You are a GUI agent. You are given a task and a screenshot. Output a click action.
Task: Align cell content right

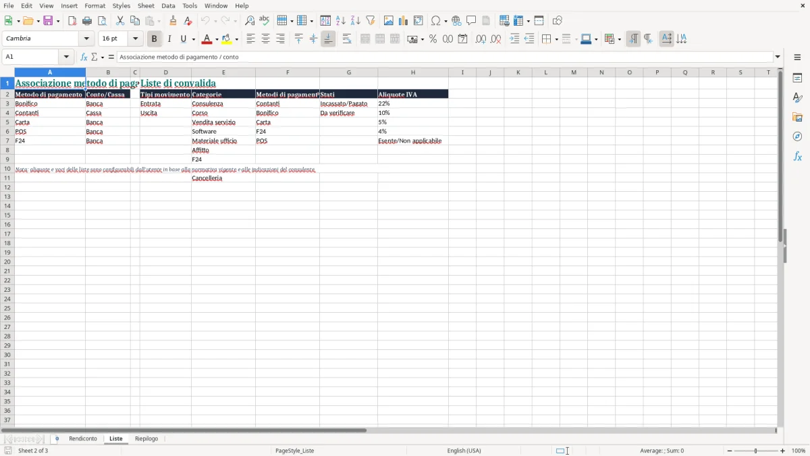pyautogui.click(x=280, y=39)
